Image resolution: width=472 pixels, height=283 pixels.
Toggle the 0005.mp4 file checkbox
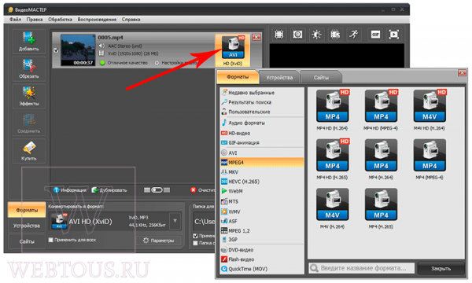coord(56,50)
